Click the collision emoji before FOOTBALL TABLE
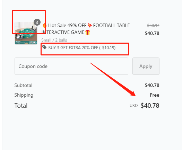Viewport: 182px width, 150px height. 89,25
